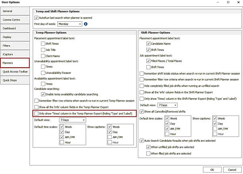Confirm settings with the OK button
This screenshot has height=174, width=243.
(x=212, y=170)
